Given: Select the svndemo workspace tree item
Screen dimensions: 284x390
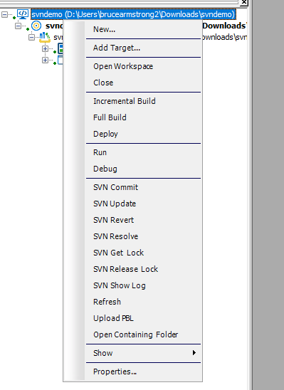Looking at the screenshot, I should click(x=133, y=14).
